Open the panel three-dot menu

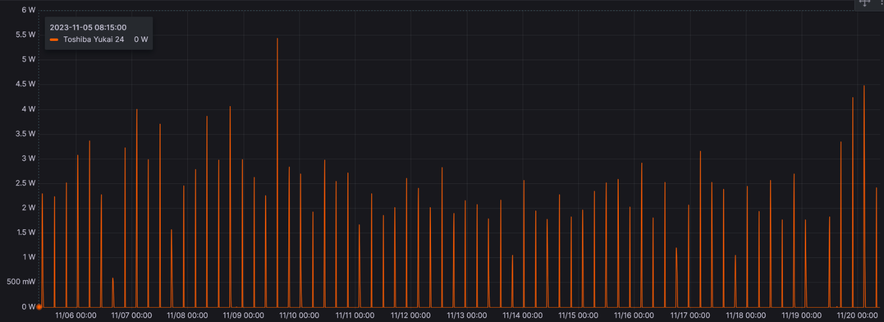[882, 3]
